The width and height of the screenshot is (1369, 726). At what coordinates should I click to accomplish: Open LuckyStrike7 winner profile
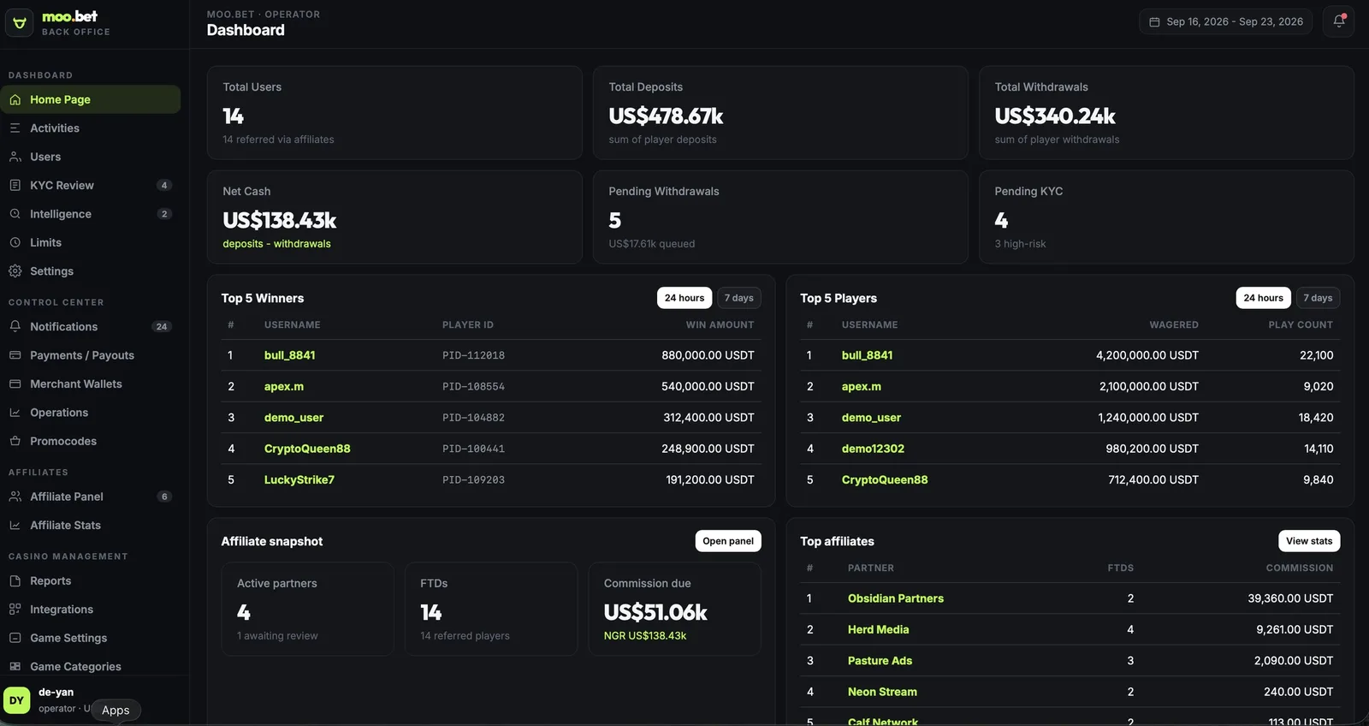[299, 479]
